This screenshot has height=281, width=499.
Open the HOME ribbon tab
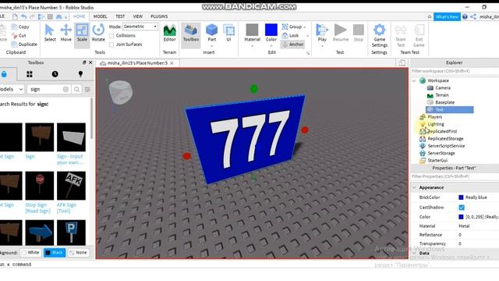click(80, 16)
